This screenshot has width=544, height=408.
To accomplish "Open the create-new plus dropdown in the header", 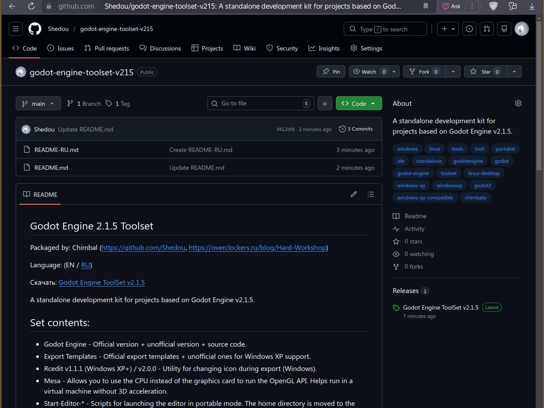I will tap(448, 29).
